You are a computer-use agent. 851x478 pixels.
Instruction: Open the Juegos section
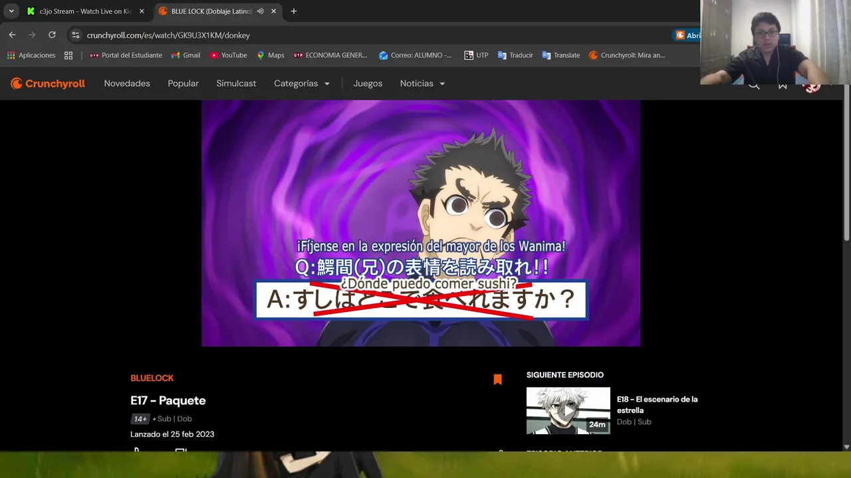[x=368, y=83]
